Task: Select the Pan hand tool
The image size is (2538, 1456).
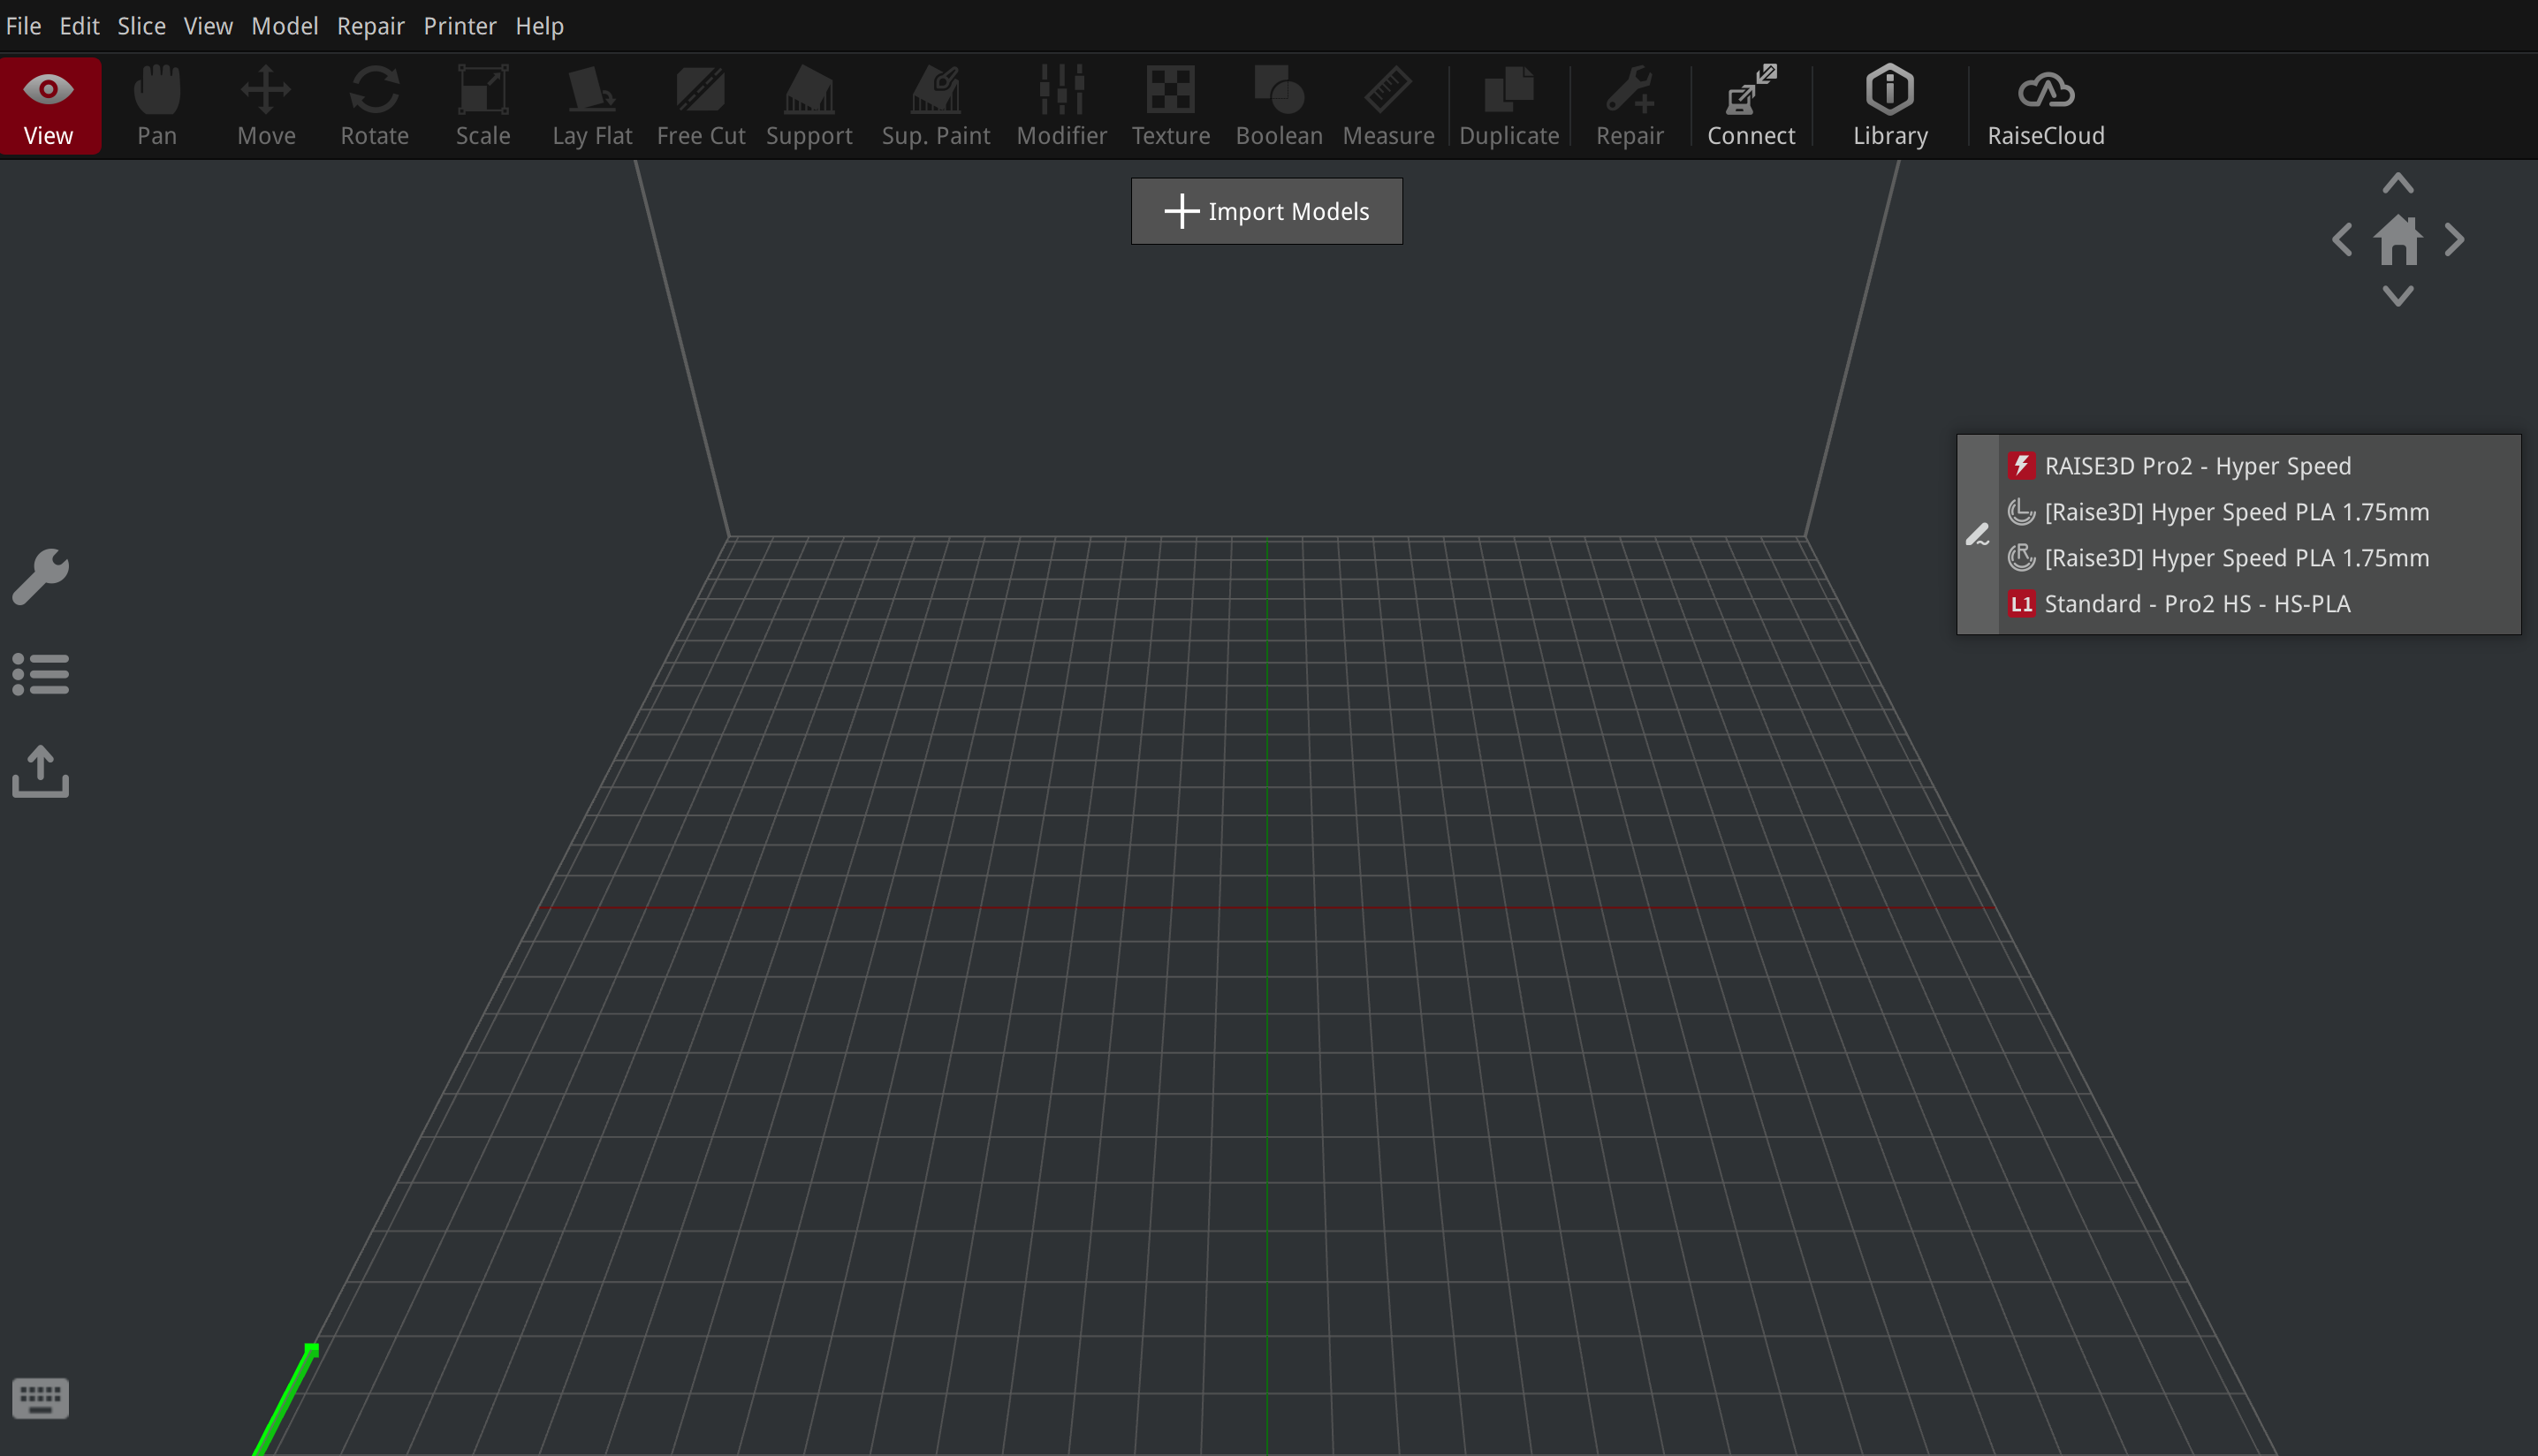Action: (x=157, y=106)
